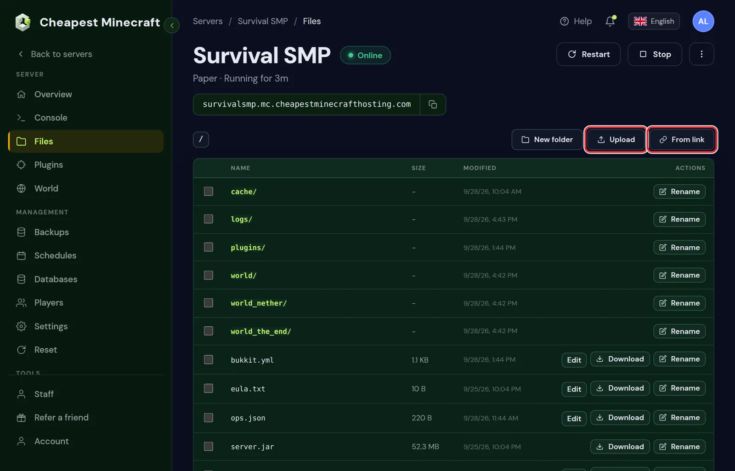Screen dimensions: 735x471
Task: Click the server address field
Action: tap(306, 104)
